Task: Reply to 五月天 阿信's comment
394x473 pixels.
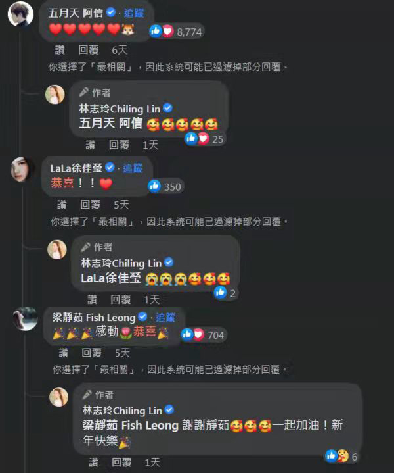Action: point(88,50)
